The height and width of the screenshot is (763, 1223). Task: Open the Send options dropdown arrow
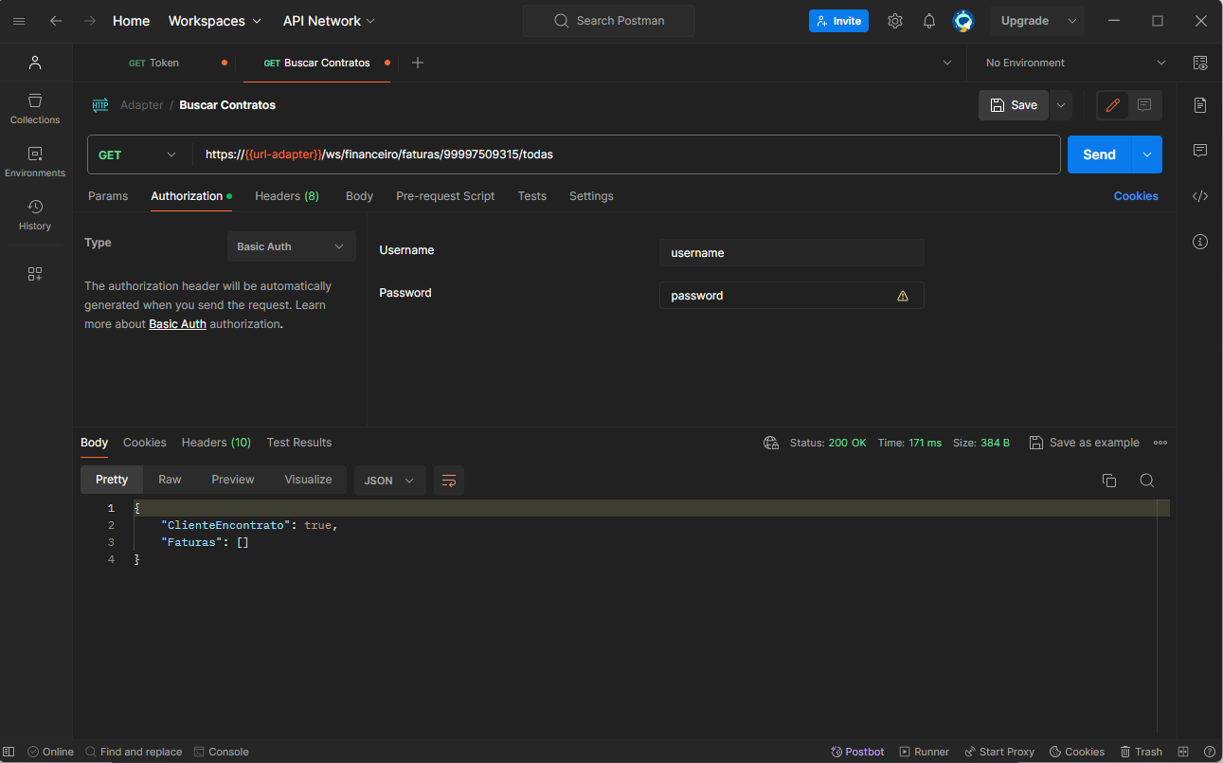[x=1147, y=154]
